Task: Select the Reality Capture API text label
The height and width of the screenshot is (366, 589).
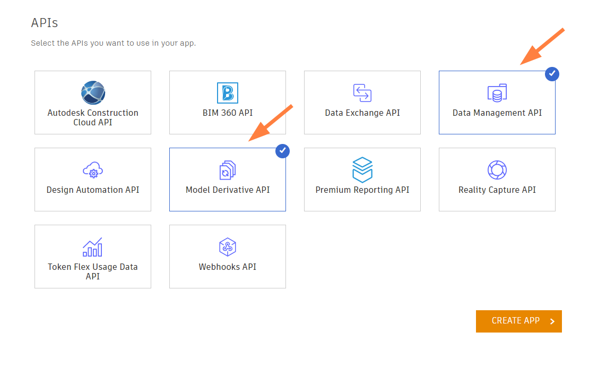Action: 497,190
